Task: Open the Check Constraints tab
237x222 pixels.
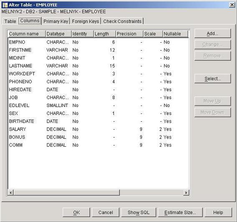Action: tap(122, 21)
